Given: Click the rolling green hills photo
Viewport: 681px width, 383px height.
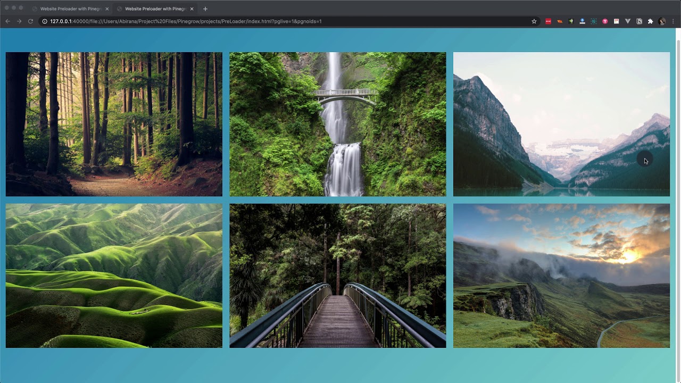Looking at the screenshot, I should pos(114,276).
